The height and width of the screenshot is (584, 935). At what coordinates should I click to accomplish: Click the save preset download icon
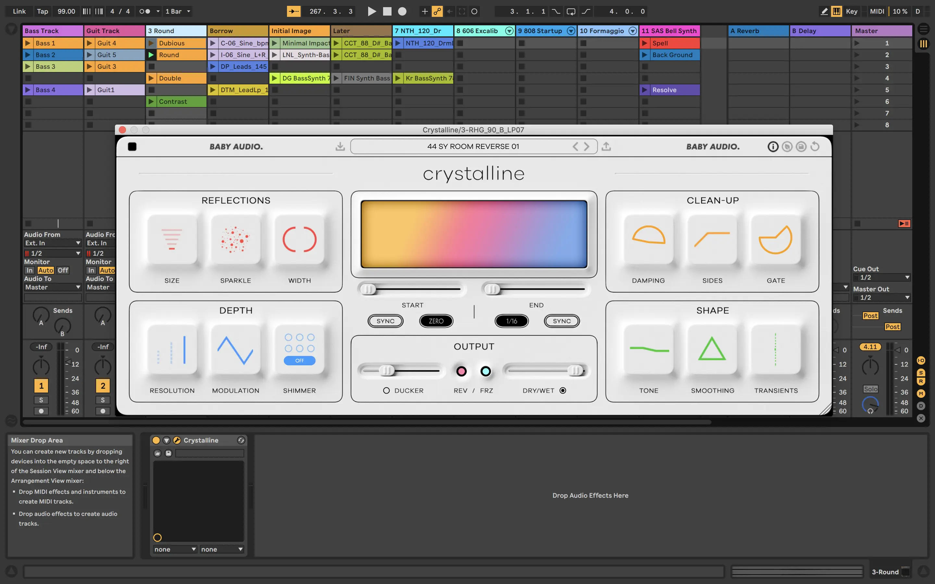(x=340, y=146)
